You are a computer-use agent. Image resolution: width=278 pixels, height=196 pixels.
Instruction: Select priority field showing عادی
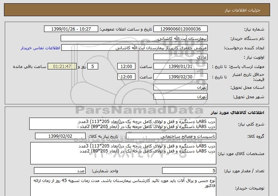[x=180, y=57]
